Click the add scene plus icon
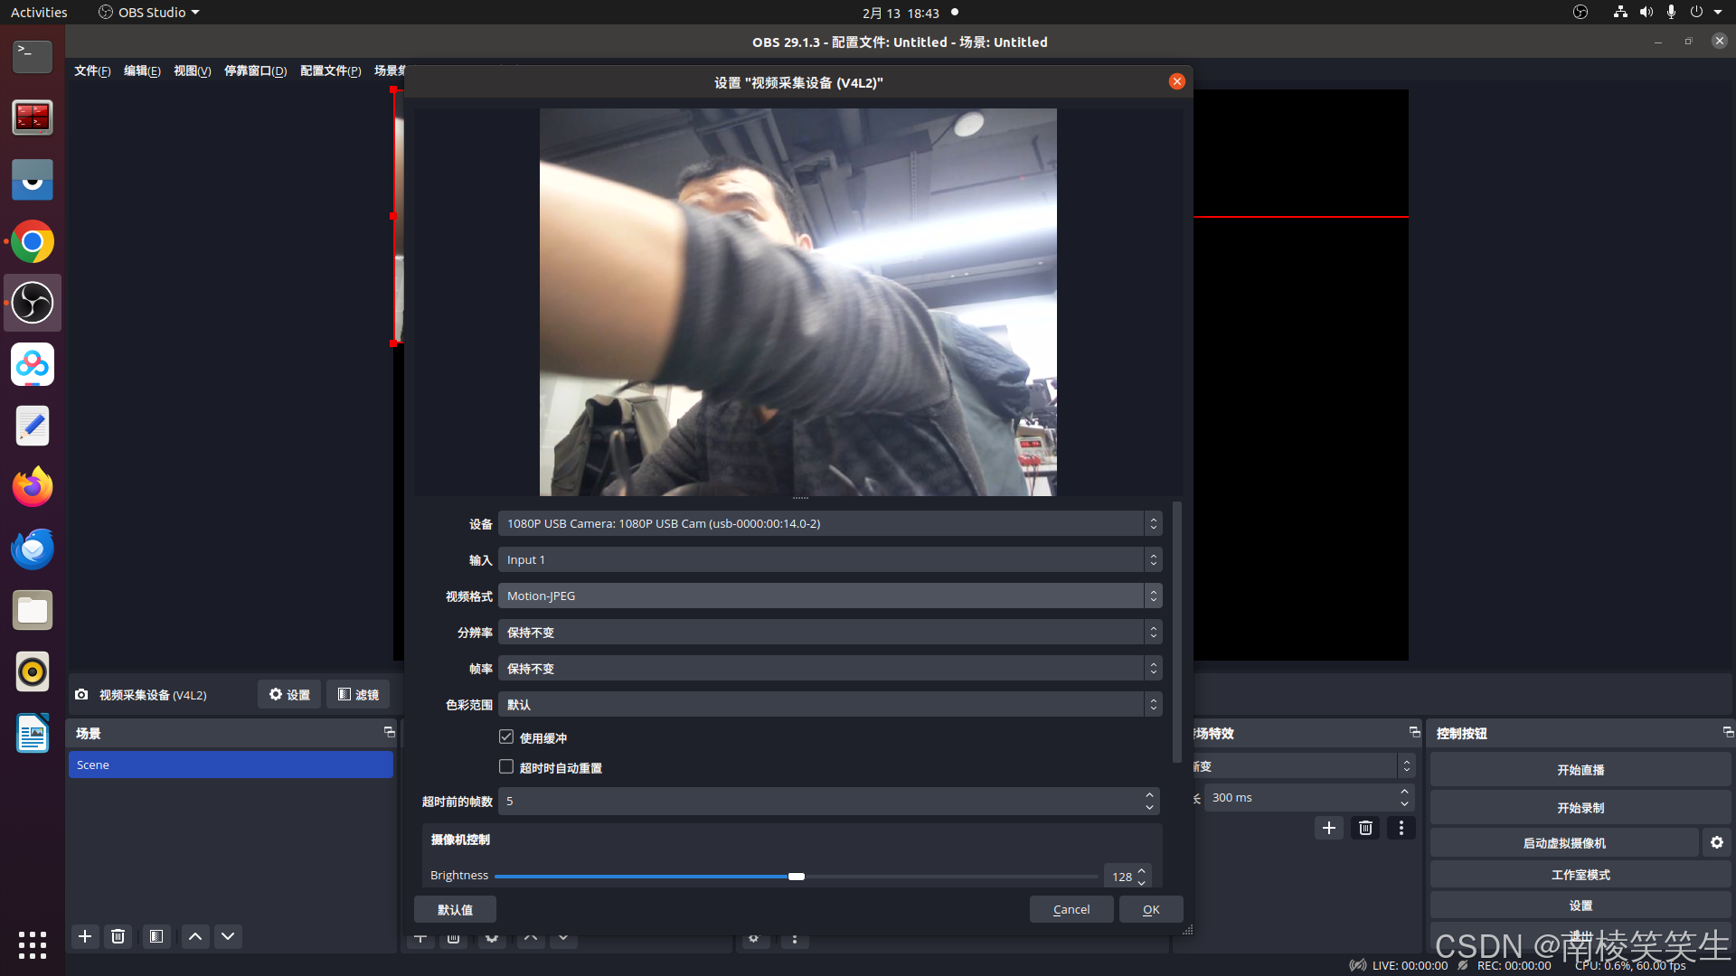The image size is (1736, 976). [x=85, y=936]
